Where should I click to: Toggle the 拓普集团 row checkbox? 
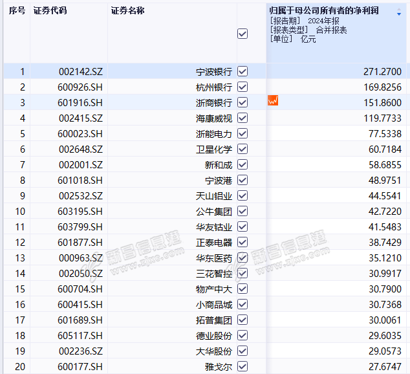click(x=243, y=320)
